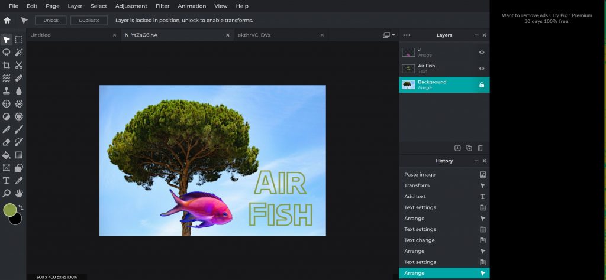Collapse the History panel
Screen dimensions: 606x280
(x=476, y=161)
